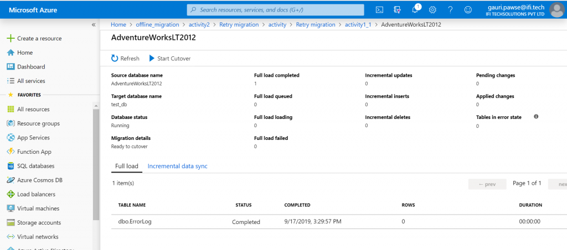
Task: Select Resource groups in favorites
Action: [38, 123]
